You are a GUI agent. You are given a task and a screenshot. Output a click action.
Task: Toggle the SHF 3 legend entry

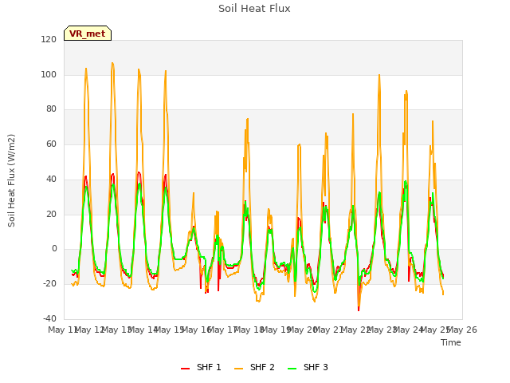coord(308,367)
